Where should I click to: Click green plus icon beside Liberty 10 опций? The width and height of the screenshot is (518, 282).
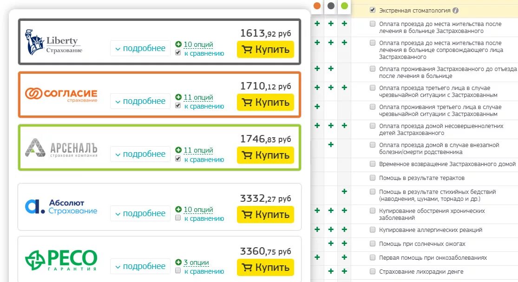(178, 44)
